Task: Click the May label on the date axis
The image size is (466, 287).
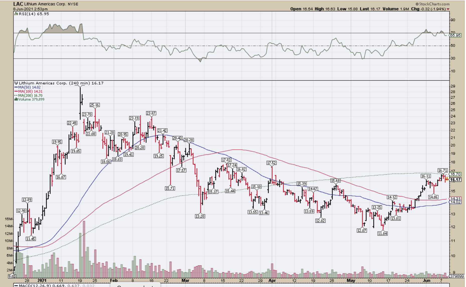Action: [351, 280]
